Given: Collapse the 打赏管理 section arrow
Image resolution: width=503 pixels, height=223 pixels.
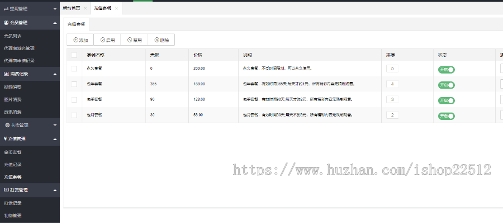Looking at the screenshot, I should [55, 190].
